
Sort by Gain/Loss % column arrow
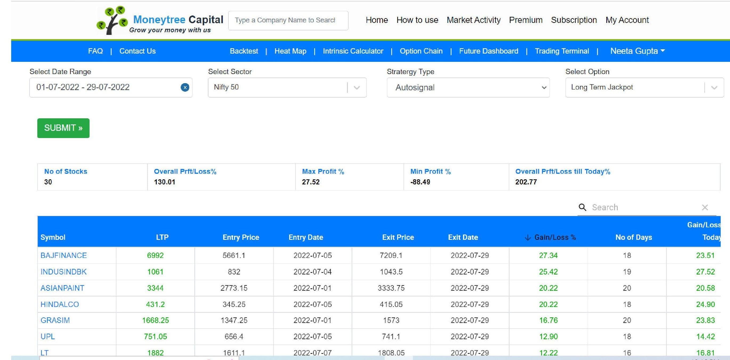[527, 237]
